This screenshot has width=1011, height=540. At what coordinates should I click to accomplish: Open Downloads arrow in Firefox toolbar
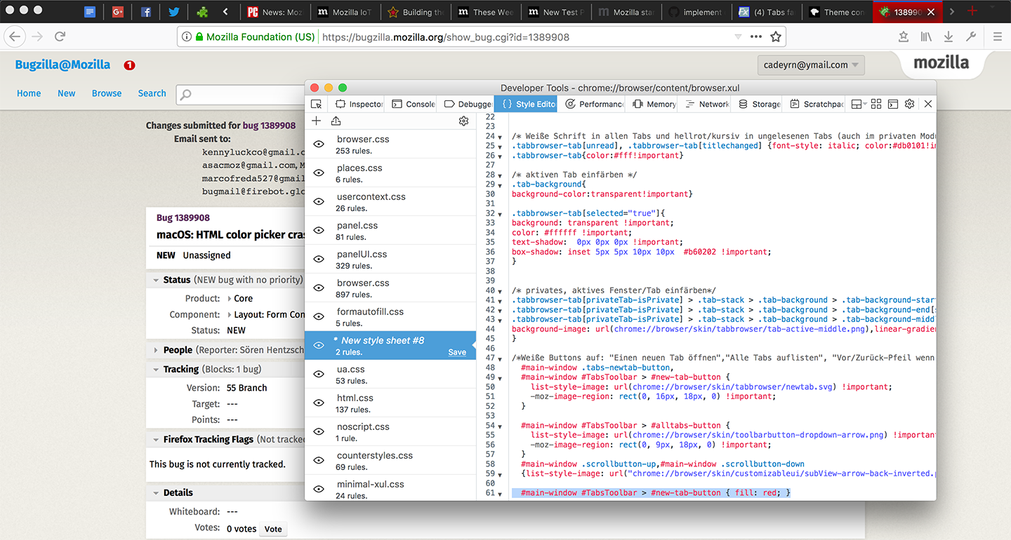(x=949, y=36)
